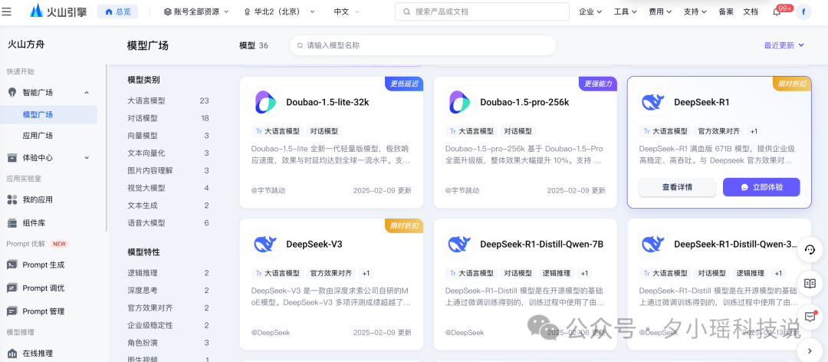
Task: Click the 在线推理 icon
Action: pyautogui.click(x=12, y=353)
